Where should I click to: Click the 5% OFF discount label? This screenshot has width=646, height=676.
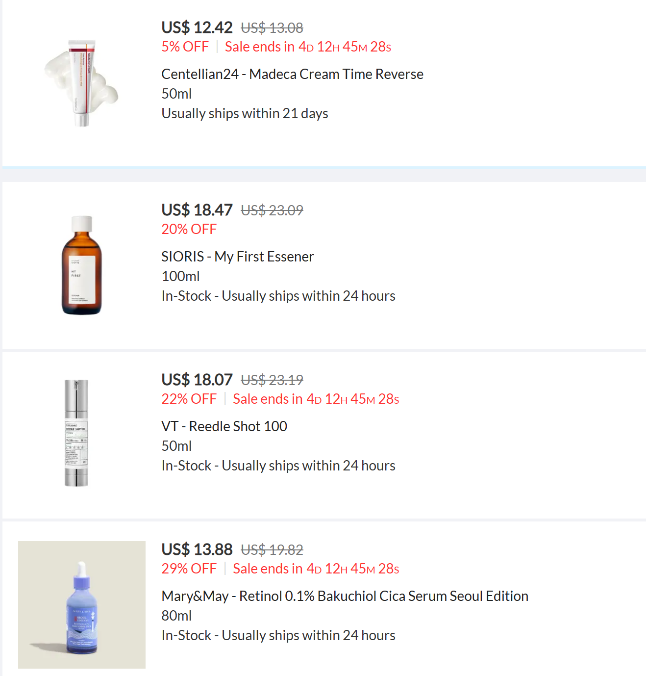click(x=185, y=47)
